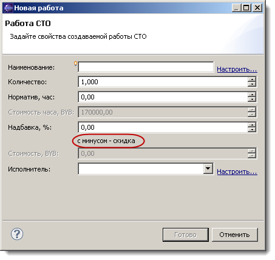Increase Надбавка, % with the up arrow
Viewport: 275px width, 260px height.
252,125
